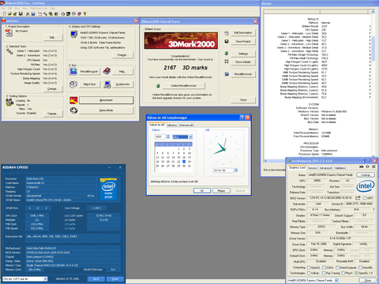Select day 15 in the calendar

pyautogui.click(x=178, y=157)
